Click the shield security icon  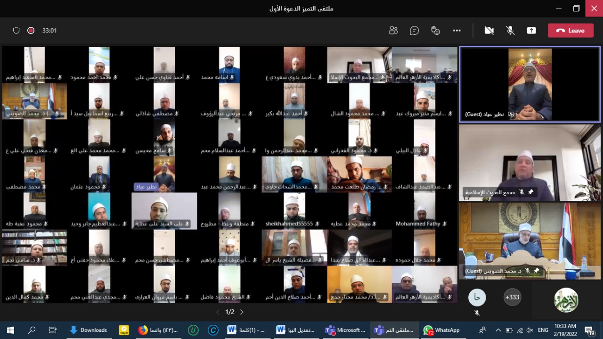(x=16, y=31)
